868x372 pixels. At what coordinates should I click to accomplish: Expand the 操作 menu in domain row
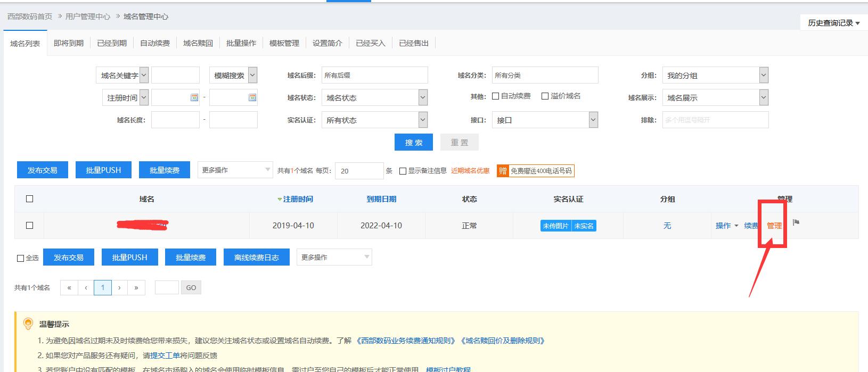(x=727, y=226)
